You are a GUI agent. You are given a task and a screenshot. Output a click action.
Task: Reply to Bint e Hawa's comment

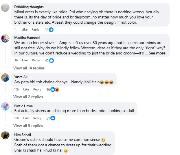(x=37, y=118)
